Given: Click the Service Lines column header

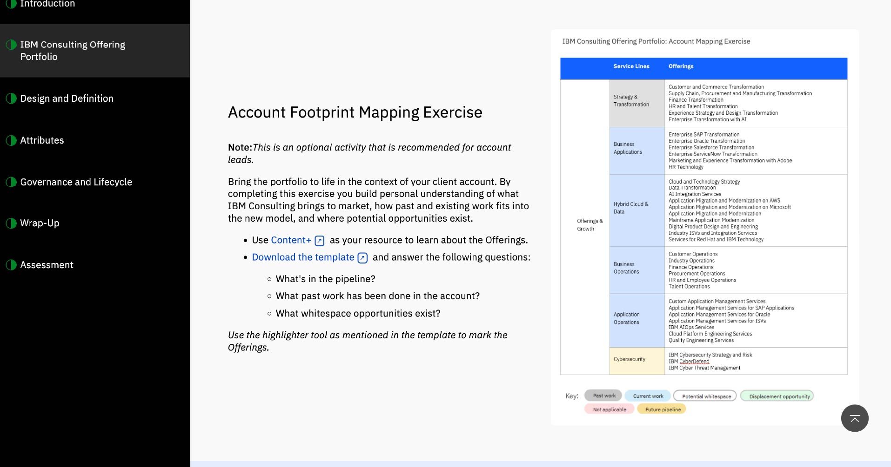Looking at the screenshot, I should [x=631, y=66].
